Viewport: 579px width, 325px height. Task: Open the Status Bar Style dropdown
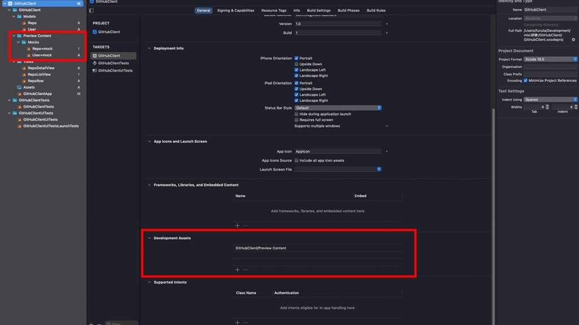click(338, 108)
